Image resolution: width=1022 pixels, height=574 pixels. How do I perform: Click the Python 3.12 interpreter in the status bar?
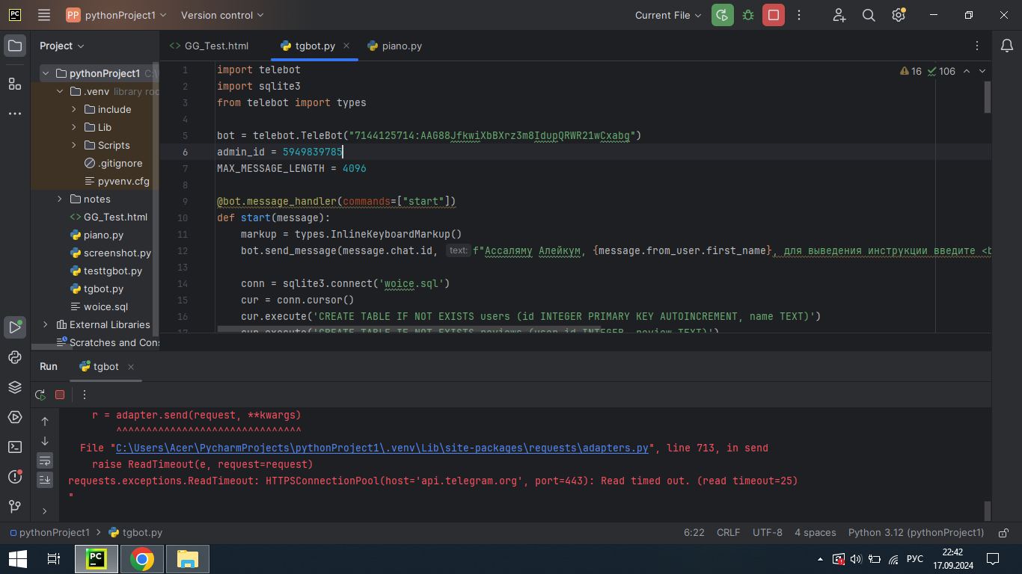[916, 533]
